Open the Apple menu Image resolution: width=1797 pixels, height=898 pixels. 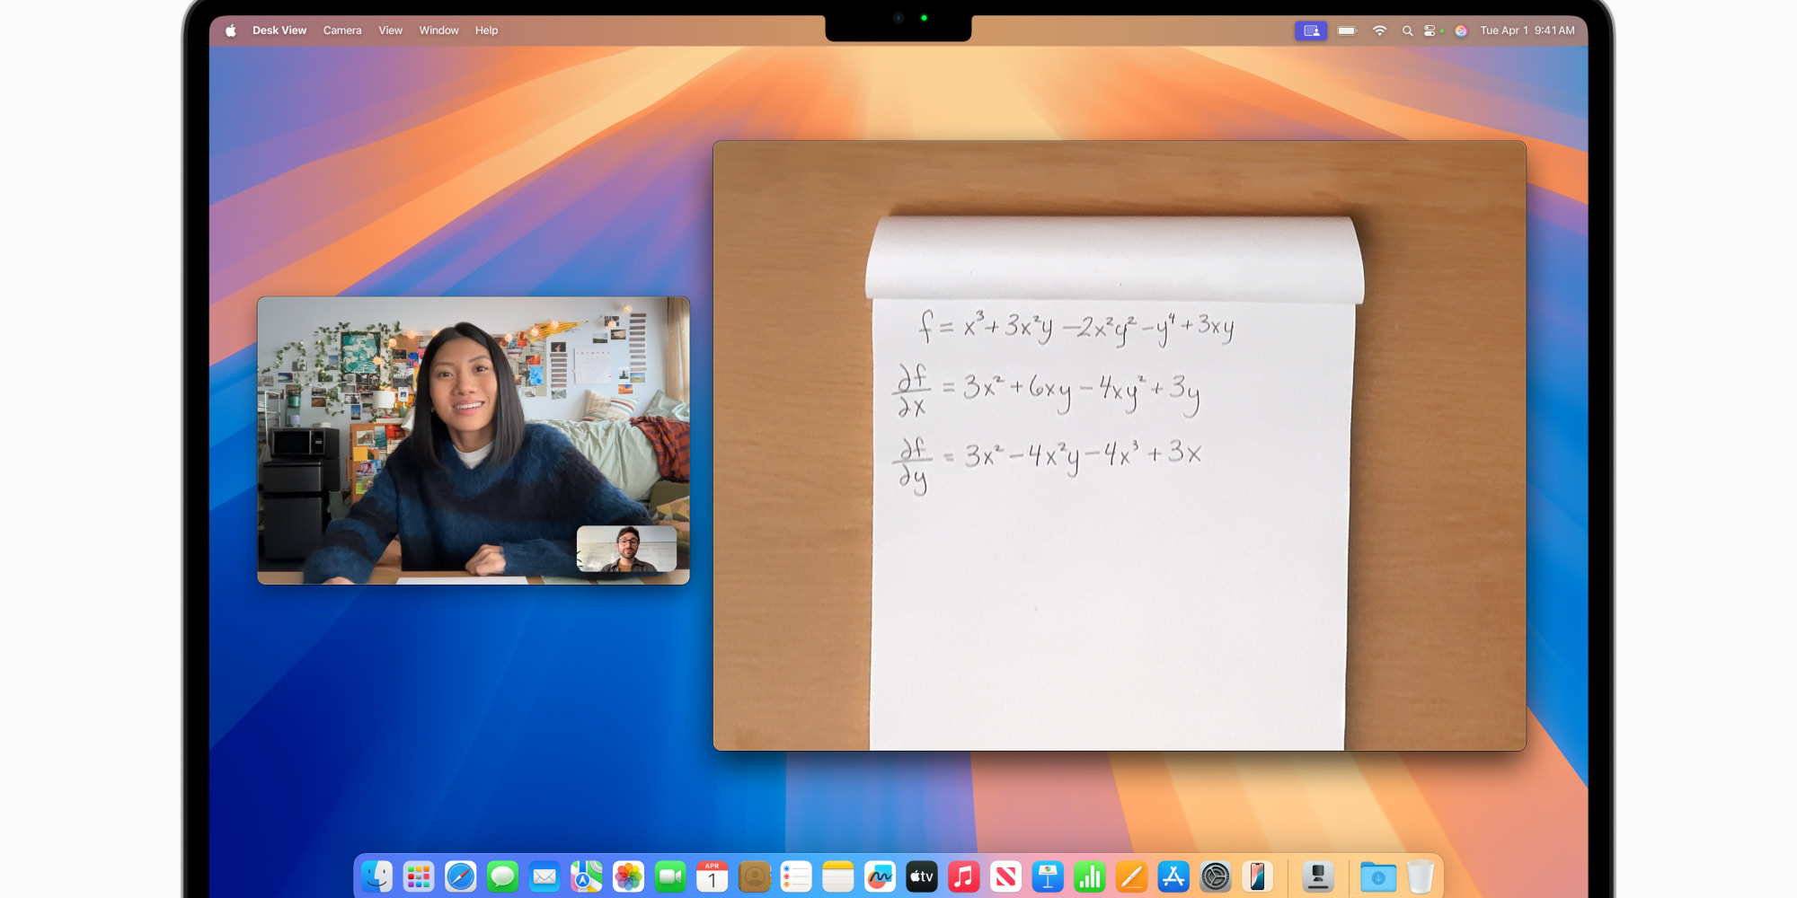[x=231, y=31]
